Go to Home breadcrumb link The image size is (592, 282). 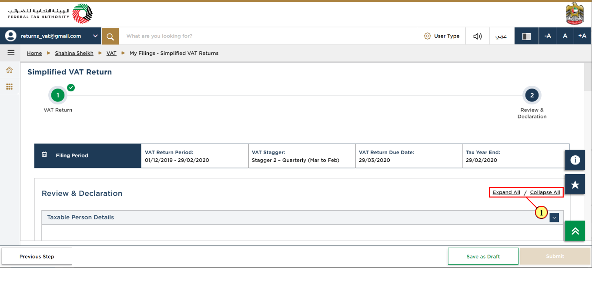point(34,53)
